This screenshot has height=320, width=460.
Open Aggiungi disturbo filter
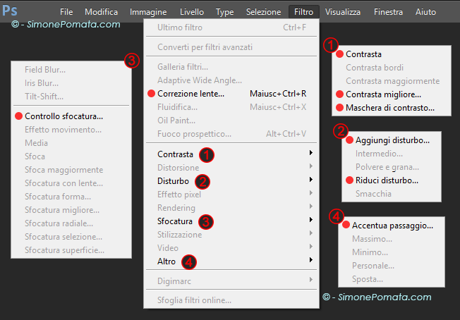(392, 140)
